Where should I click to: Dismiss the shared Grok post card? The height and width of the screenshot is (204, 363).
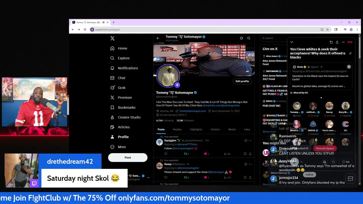click(x=349, y=67)
